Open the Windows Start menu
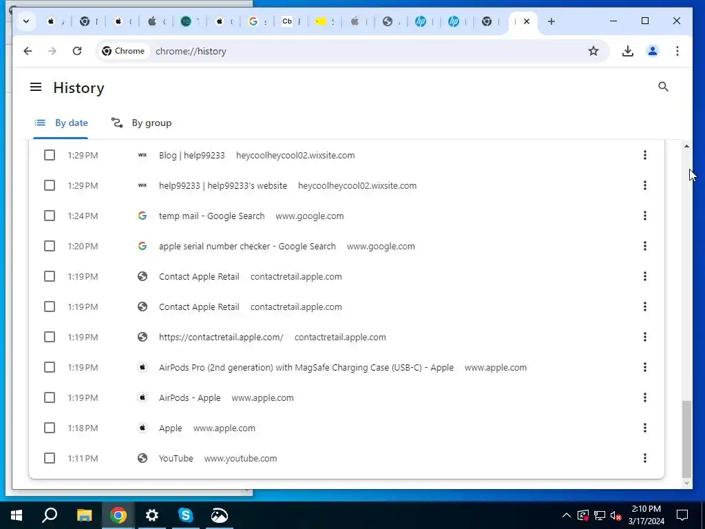 click(x=17, y=515)
